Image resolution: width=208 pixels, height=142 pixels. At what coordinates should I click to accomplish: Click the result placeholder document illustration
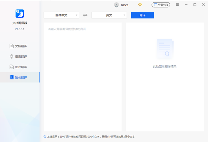165,49
